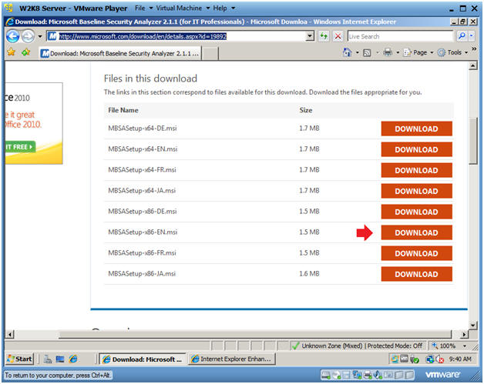This screenshot has width=484, height=384.
Task: Click the Size column header
Action: click(306, 110)
